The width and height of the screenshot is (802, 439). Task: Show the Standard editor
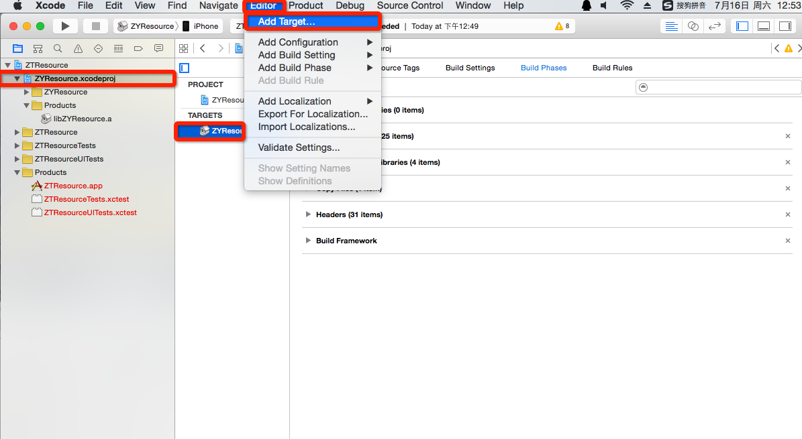point(672,26)
